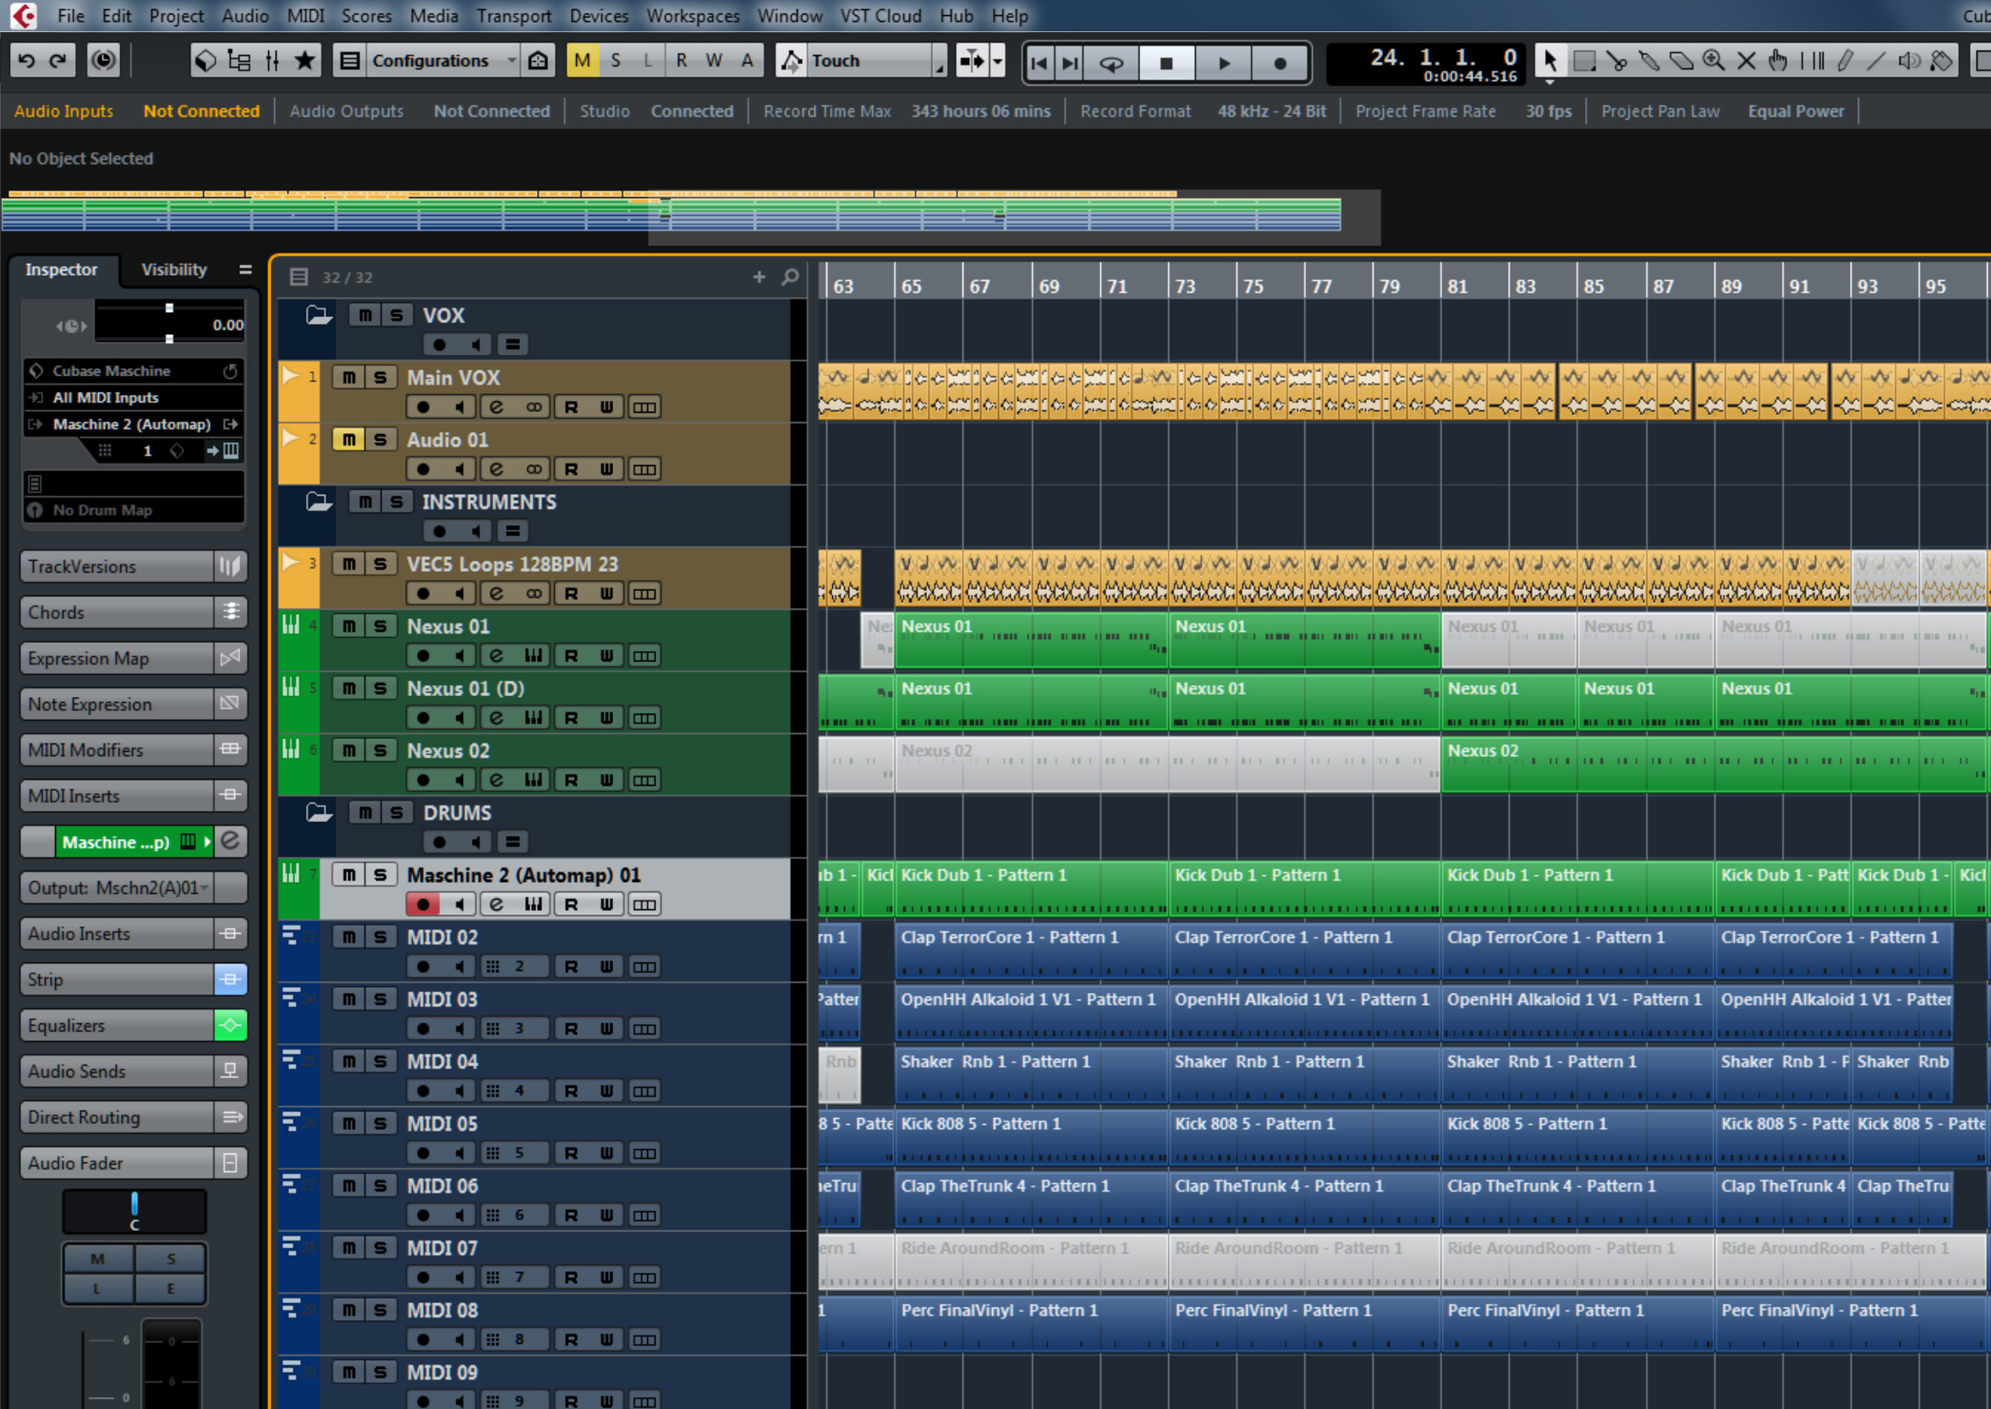Select the Range Selection tool
This screenshot has height=1409, width=1991.
1584,62
